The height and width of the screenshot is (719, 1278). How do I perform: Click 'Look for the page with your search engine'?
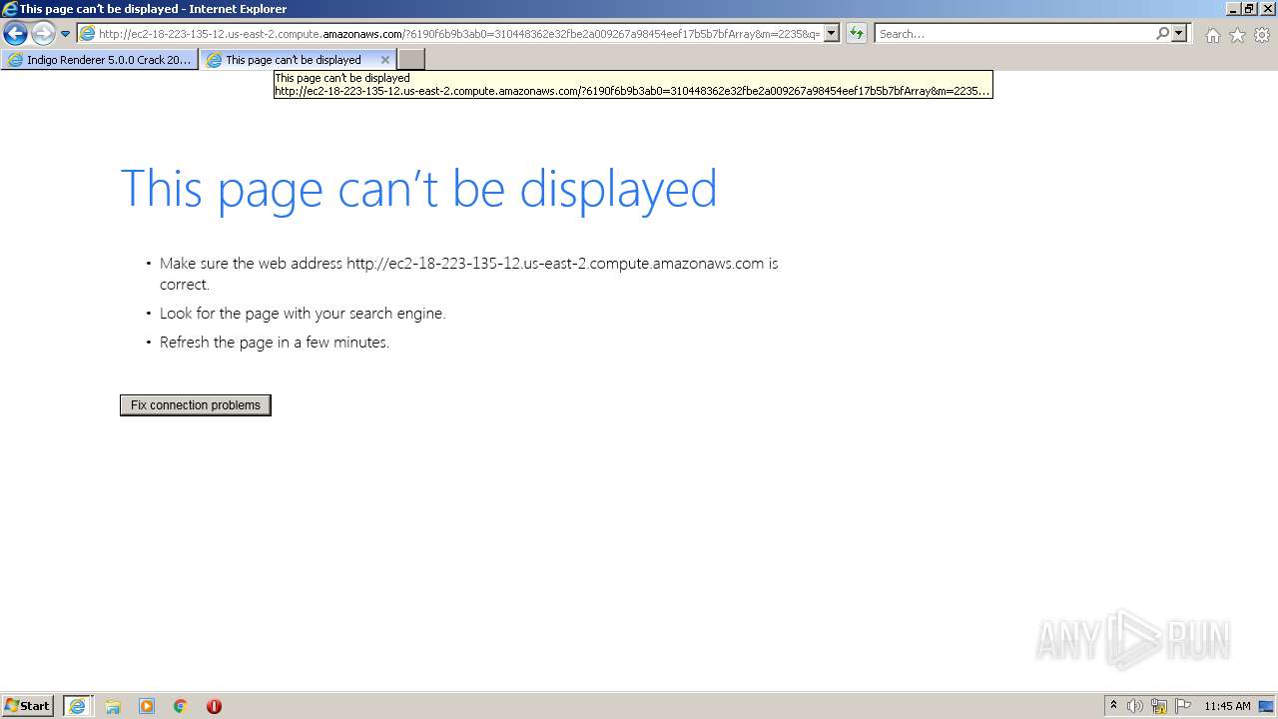point(303,314)
